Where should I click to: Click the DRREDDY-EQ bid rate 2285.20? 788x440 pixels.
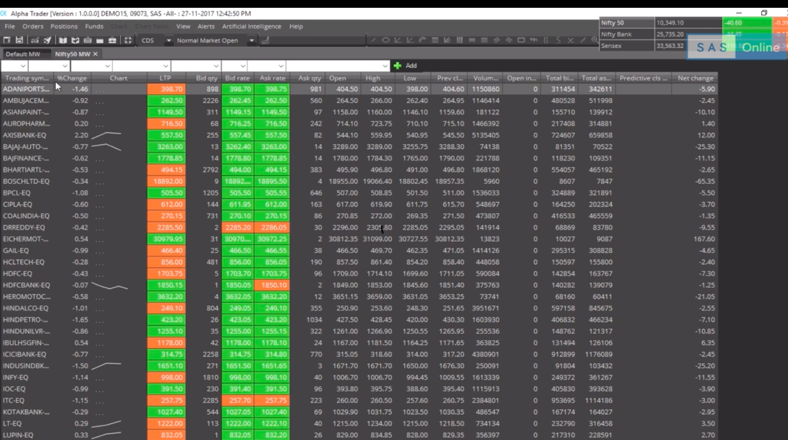[x=238, y=227]
